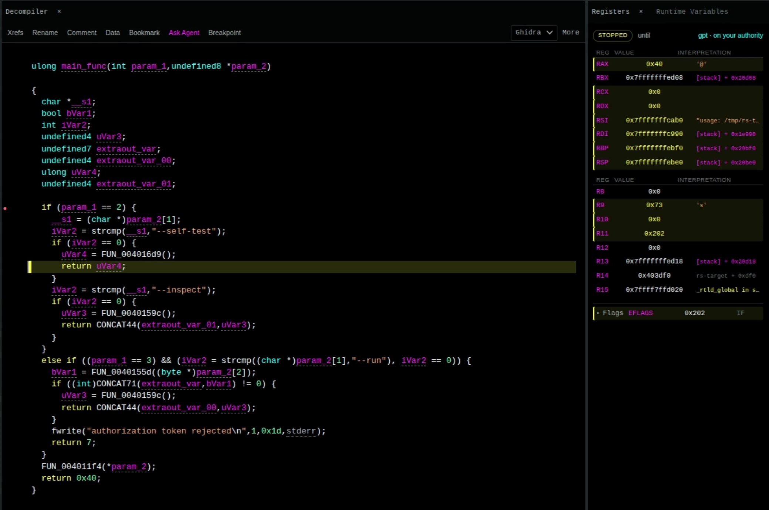Open the Xrefs action

(x=15, y=33)
